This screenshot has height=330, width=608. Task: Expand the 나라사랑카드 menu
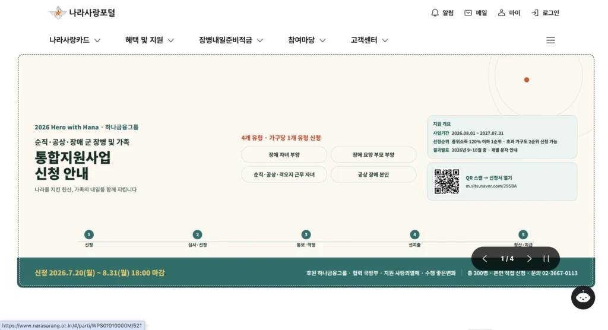tap(74, 40)
